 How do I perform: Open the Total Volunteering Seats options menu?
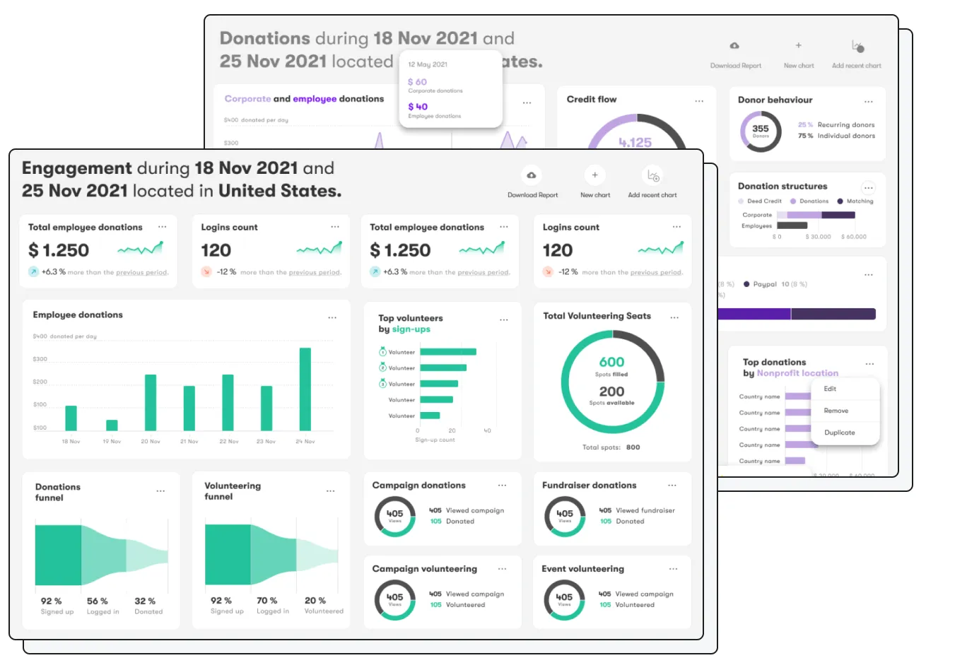click(674, 318)
